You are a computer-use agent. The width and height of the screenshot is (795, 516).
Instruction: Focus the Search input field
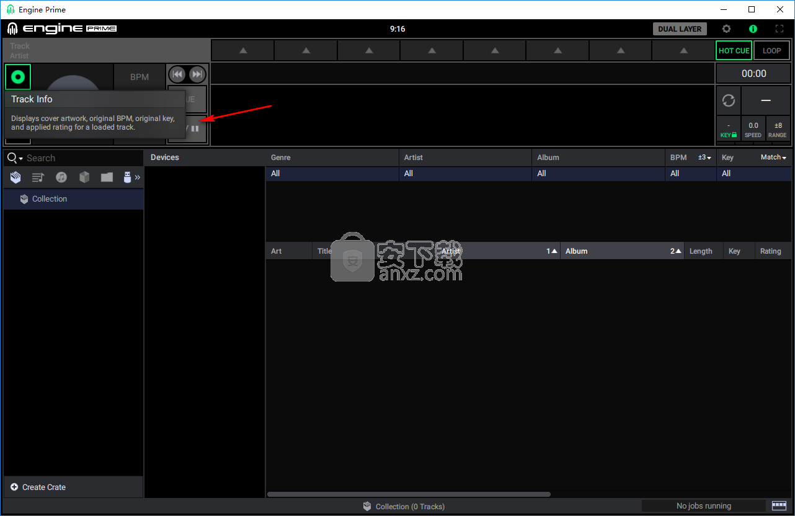(x=84, y=158)
